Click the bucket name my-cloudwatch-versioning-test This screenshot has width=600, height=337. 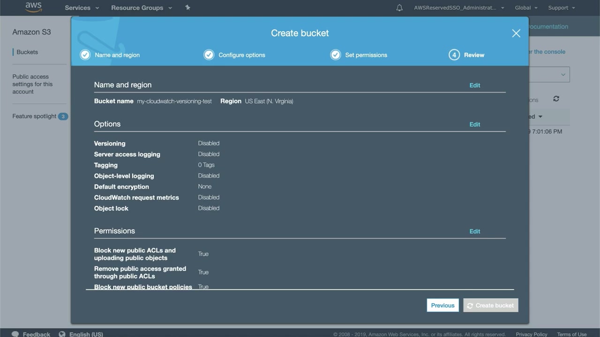point(174,101)
